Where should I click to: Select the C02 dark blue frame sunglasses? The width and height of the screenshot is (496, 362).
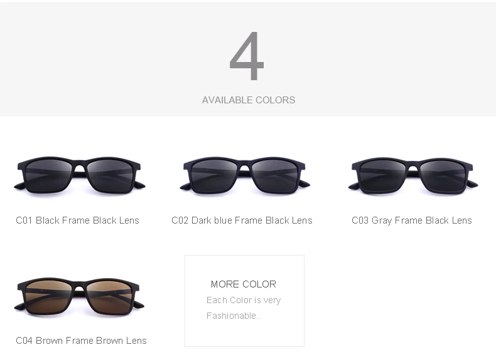pyautogui.click(x=244, y=175)
